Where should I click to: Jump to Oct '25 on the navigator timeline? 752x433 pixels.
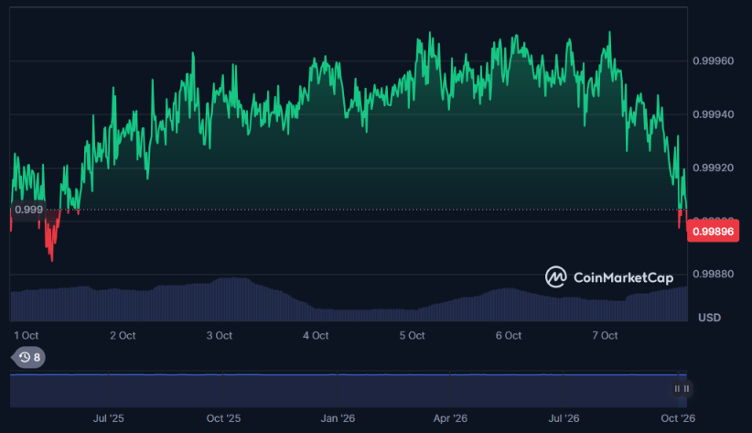223,418
